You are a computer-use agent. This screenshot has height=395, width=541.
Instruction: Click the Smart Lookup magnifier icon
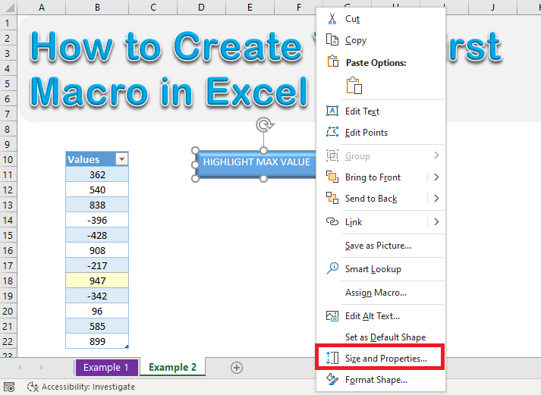point(332,268)
